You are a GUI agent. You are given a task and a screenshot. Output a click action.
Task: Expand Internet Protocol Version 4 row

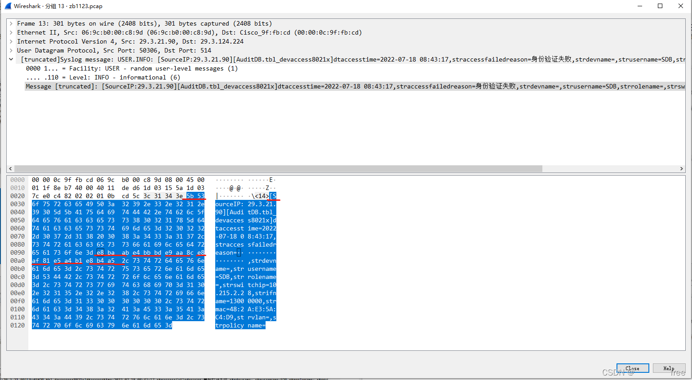point(11,41)
